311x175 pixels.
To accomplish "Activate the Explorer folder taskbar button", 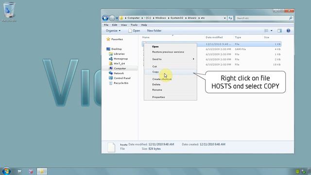I will tap(42, 172).
